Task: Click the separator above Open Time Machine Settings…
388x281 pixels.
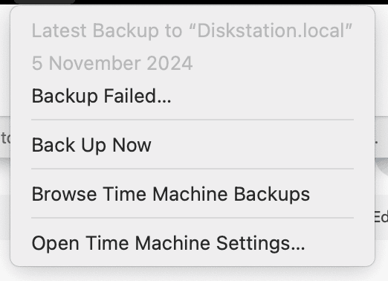Action: click(x=193, y=218)
